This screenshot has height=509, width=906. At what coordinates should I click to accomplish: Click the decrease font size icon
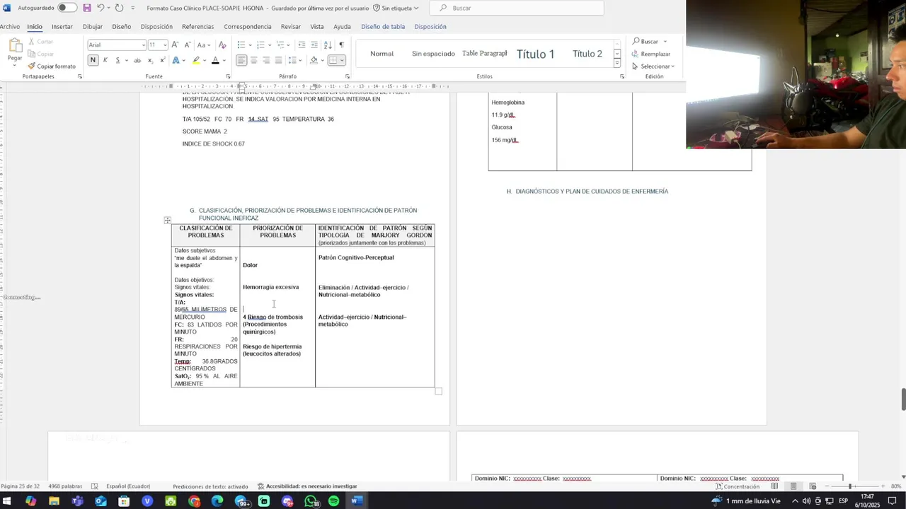(186, 45)
